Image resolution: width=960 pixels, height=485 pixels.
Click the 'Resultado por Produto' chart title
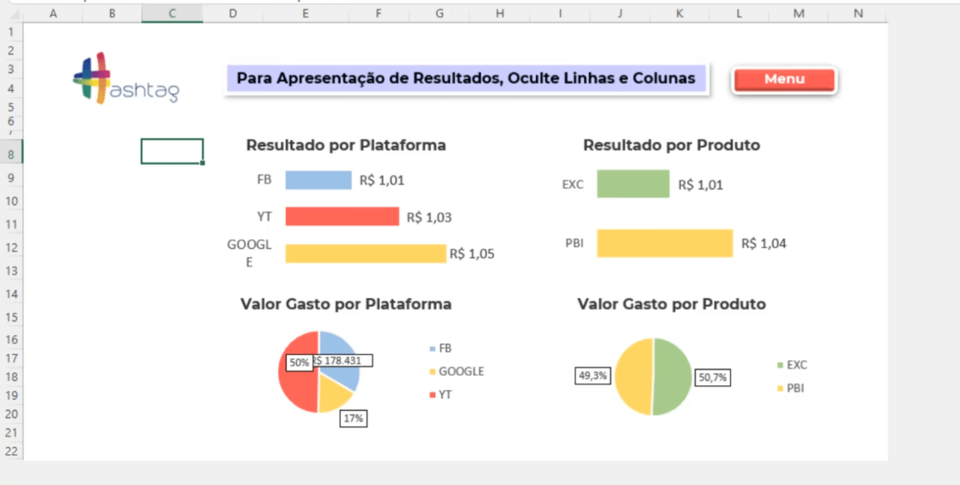point(671,145)
